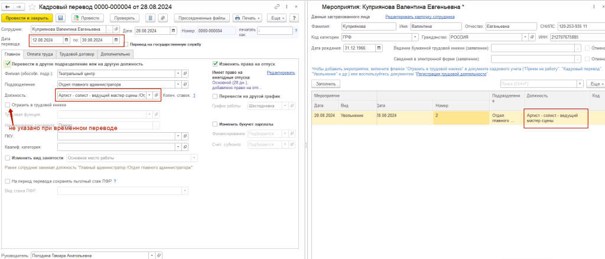The image size is (605, 259).
Task: Expand the Подразделение dropdown
Action: [177, 84]
